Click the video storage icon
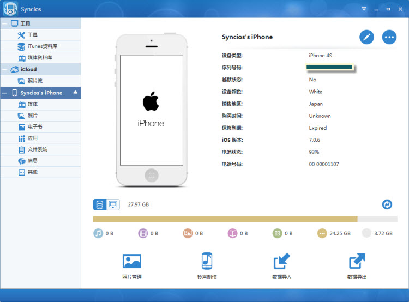Screen dimensions: 409x302 tap(143, 233)
